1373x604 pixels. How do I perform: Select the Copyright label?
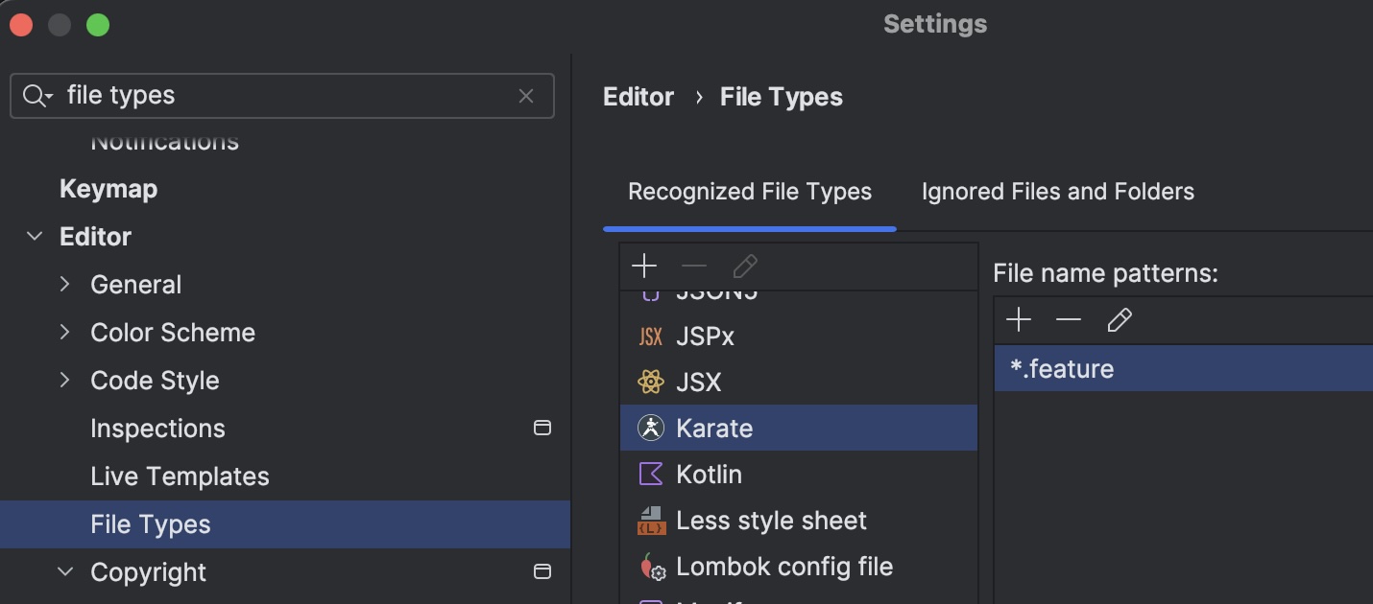[148, 572]
